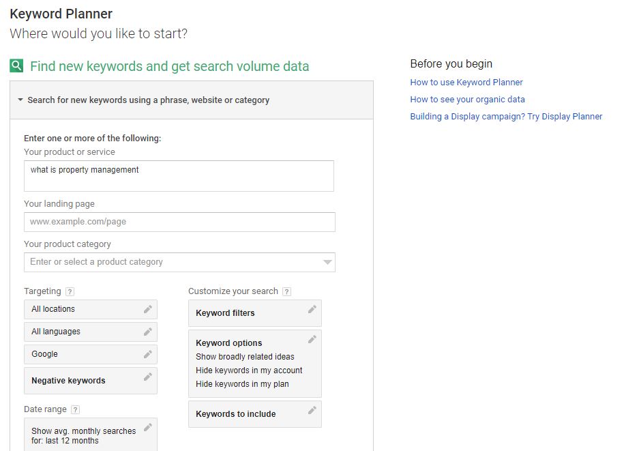Open the Targeting help question mark
Viewport: 624px width, 451px height.
[x=70, y=291]
